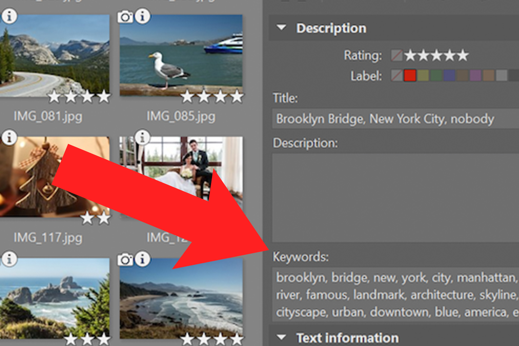Collapse the Text information section

(282, 337)
